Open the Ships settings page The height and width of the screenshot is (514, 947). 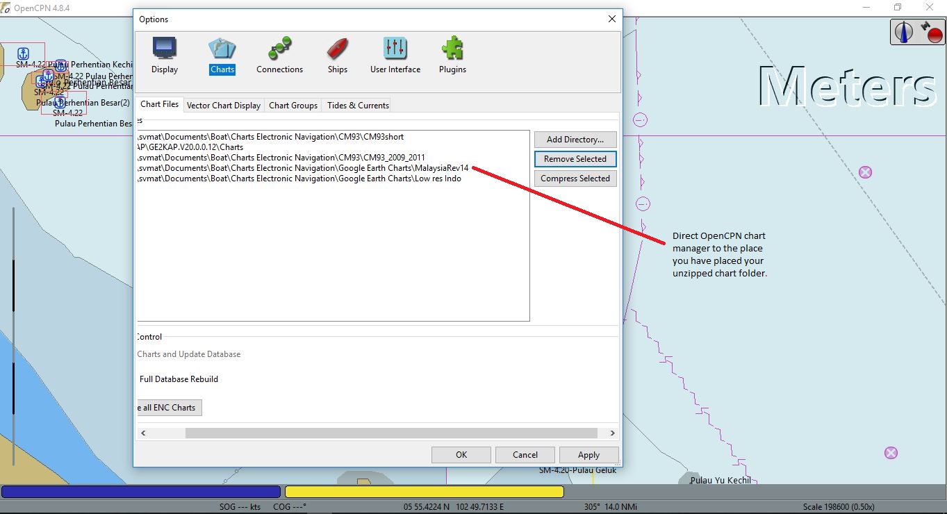337,56
